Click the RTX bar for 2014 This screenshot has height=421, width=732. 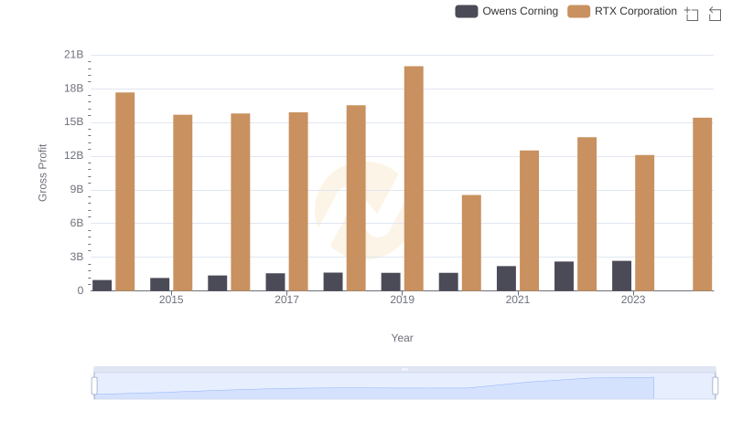tap(125, 192)
